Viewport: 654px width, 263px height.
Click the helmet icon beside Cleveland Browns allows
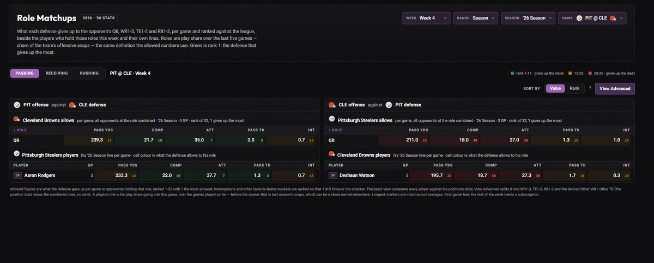(17, 120)
